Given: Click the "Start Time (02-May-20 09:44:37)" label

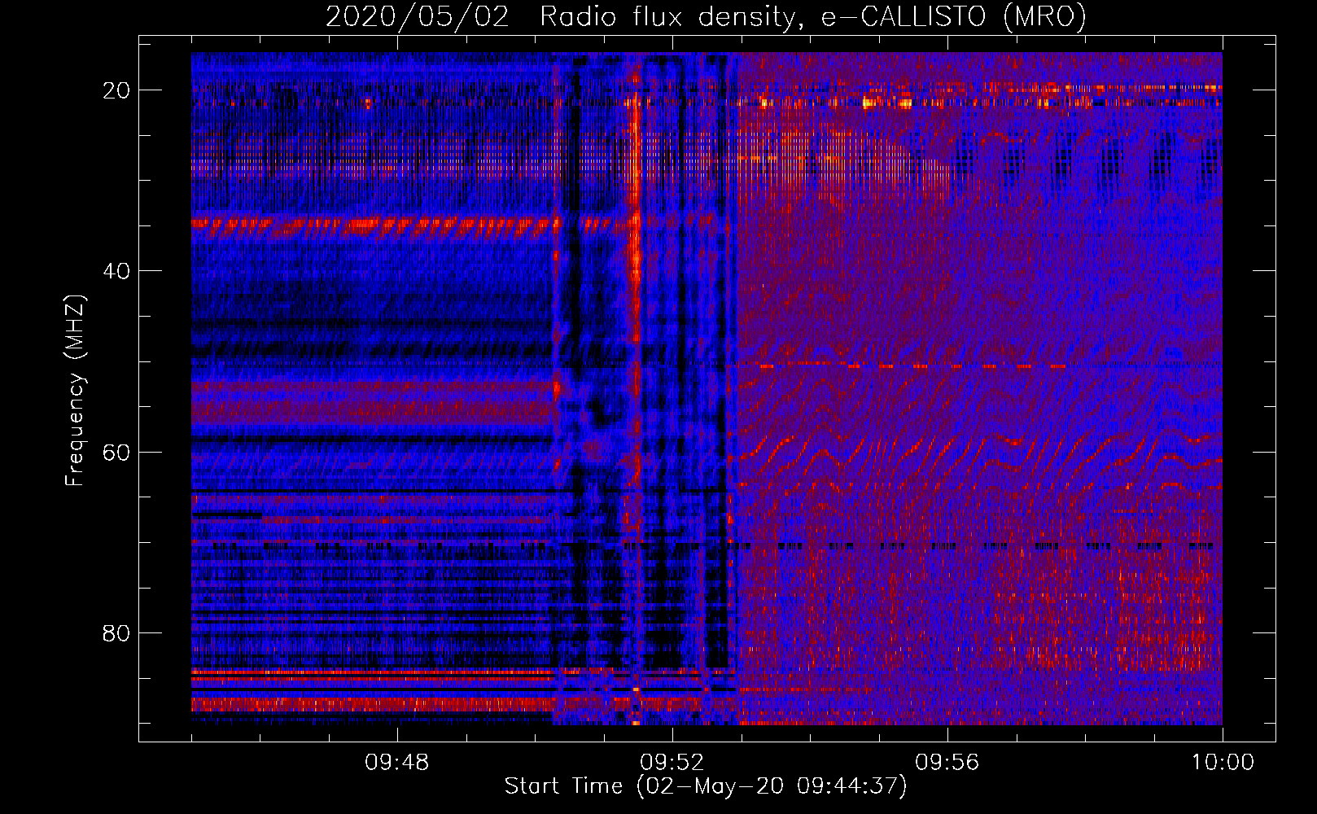Looking at the screenshot, I should tap(706, 786).
